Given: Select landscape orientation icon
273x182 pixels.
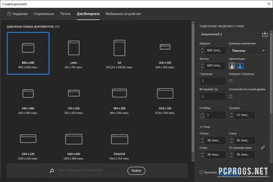Looking at the screenshot, I should click(240, 66).
